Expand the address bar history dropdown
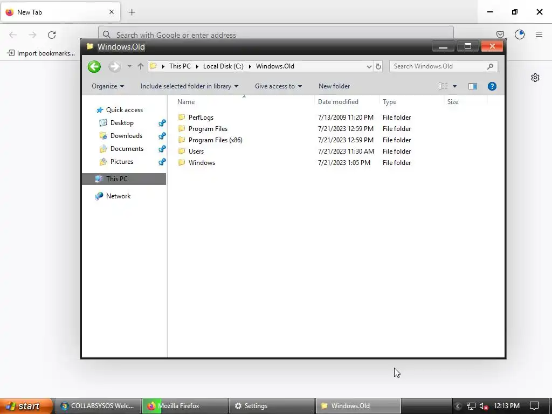Viewport: 552px width, 414px height. [x=369, y=66]
